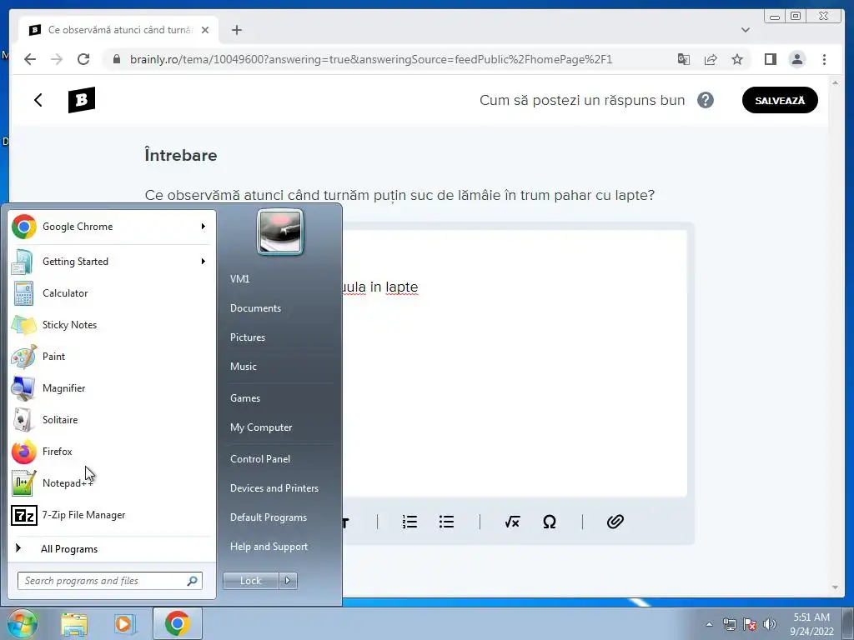This screenshot has width=854, height=640.
Task: Click Chrome taskbar button
Action: (x=178, y=623)
